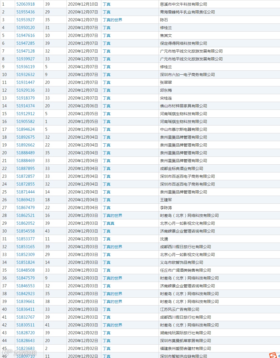
Task: Click registration link 51847579
Action: [26, 278]
